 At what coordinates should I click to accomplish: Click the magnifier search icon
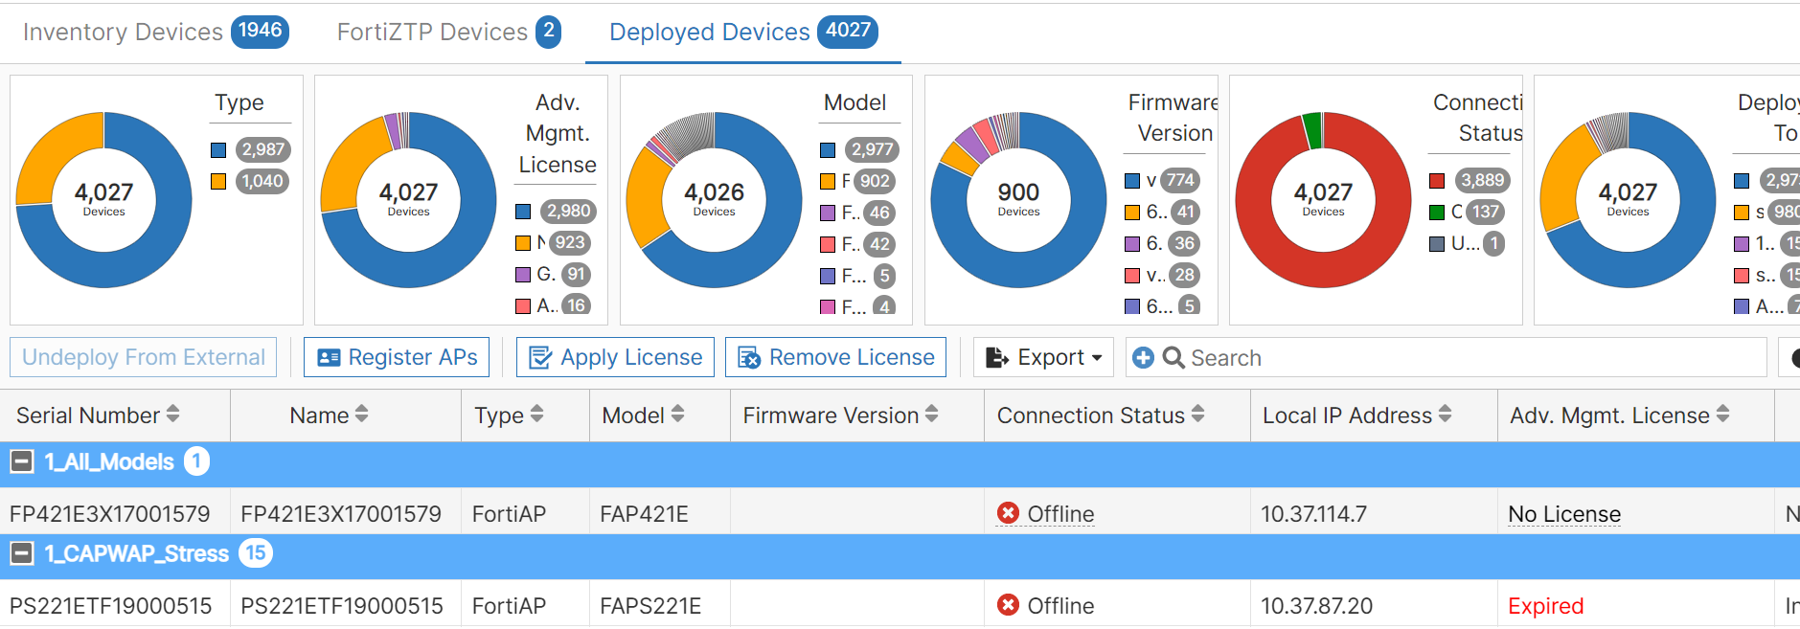point(1173,357)
